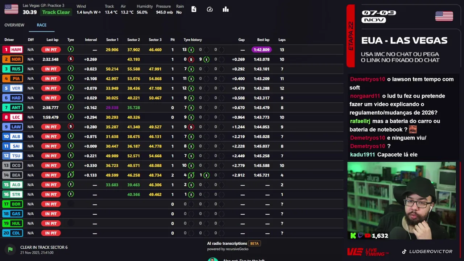
Task: Open the speedometer gauge icon
Action: (x=210, y=9)
